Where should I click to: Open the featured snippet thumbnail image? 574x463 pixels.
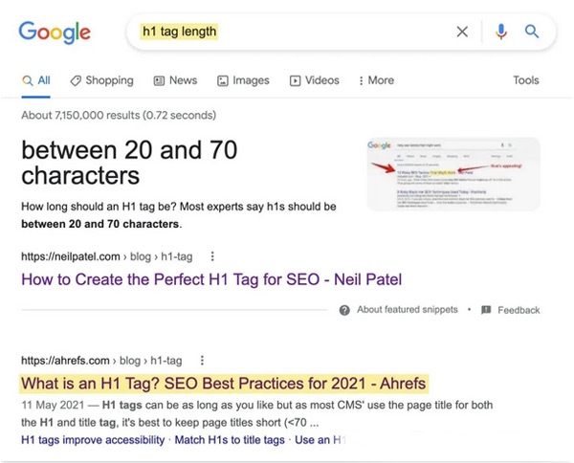453,174
